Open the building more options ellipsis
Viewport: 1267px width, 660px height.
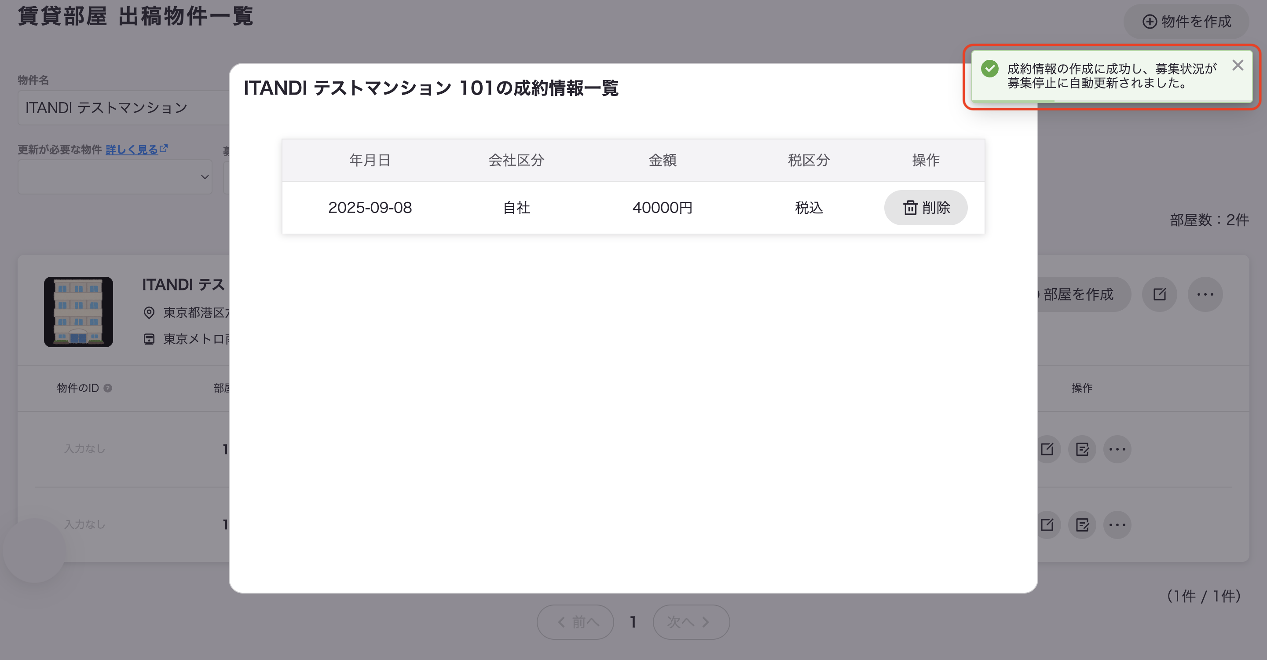(1205, 294)
